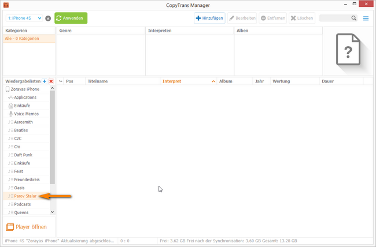
Task: Apply changes with the Anwenden button
Action: (71, 18)
